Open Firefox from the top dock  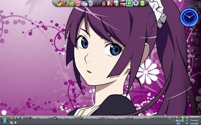point(65,3)
